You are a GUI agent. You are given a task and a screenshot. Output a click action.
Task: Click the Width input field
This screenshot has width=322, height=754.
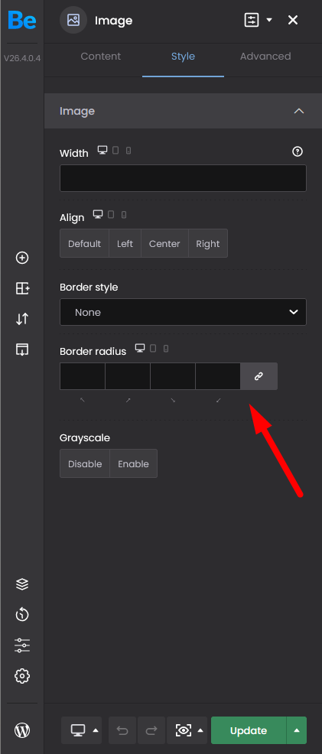coord(183,178)
